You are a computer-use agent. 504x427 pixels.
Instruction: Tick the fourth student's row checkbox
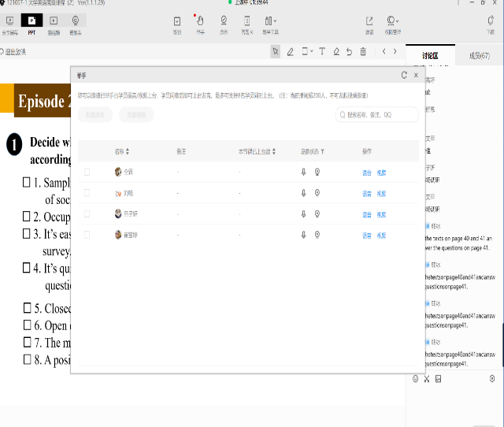click(x=87, y=235)
